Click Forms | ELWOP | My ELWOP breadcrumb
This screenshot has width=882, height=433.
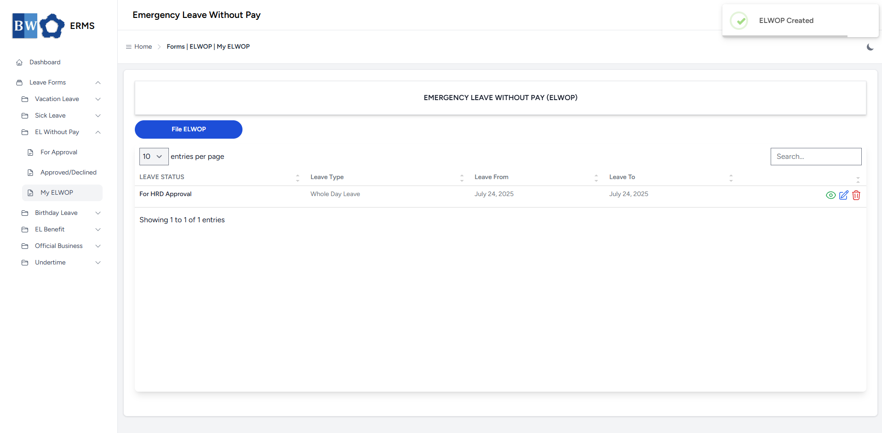pyautogui.click(x=208, y=47)
